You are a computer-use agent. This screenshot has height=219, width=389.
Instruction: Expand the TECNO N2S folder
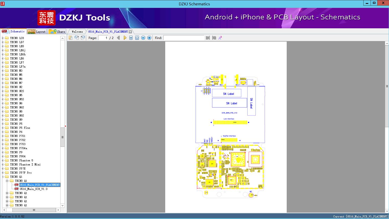pos(3,91)
